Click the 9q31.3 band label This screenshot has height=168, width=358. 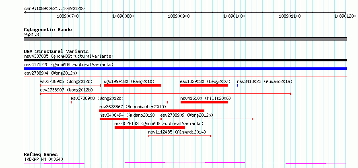(31, 34)
